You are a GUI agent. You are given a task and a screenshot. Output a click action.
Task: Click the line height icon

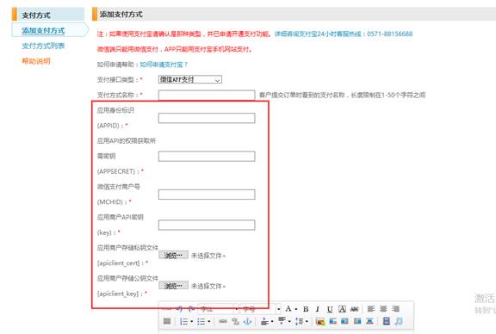[300, 321]
